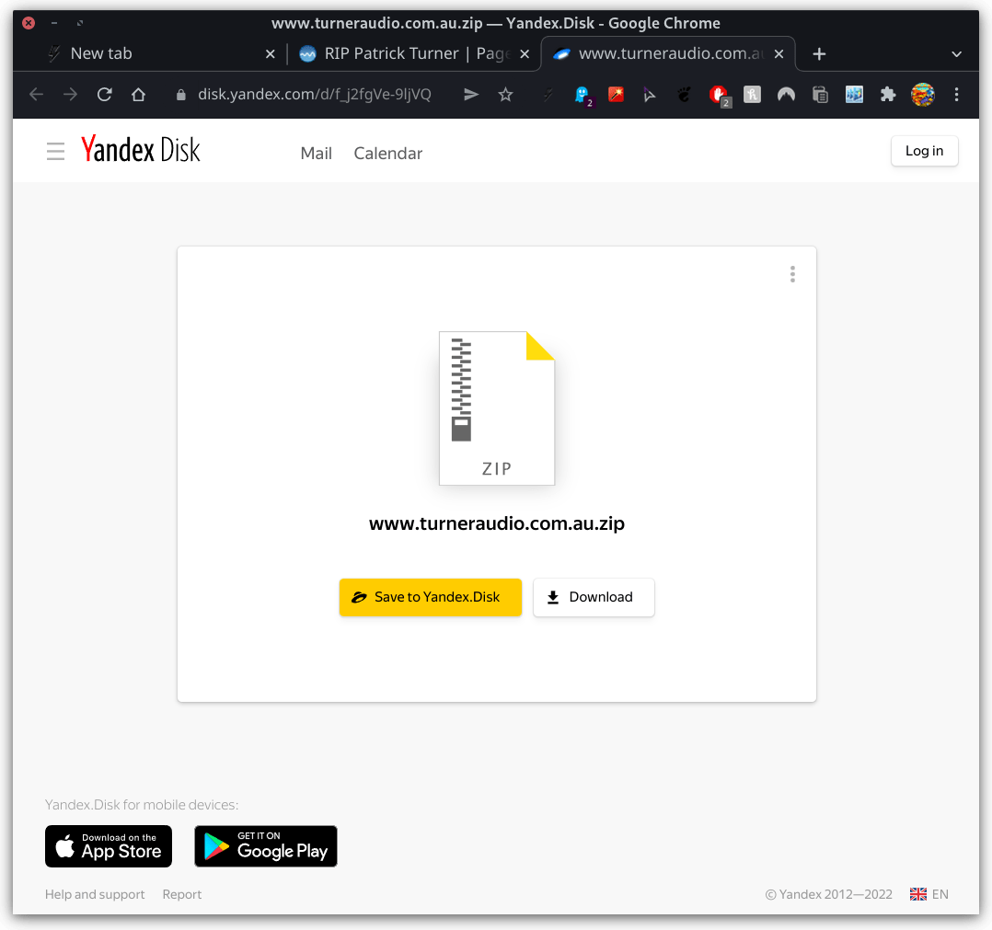Open the Extensions puzzle piece menu

(x=888, y=95)
